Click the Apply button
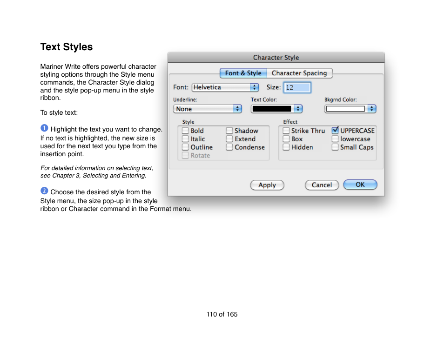 point(267,185)
